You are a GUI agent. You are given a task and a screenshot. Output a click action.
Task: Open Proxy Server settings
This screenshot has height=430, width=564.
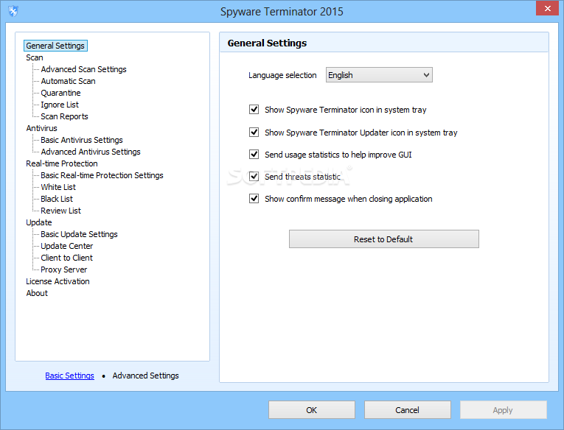click(63, 269)
